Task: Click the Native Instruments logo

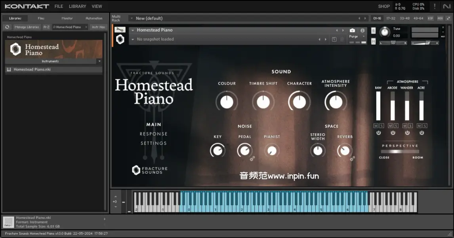Action: (x=446, y=6)
